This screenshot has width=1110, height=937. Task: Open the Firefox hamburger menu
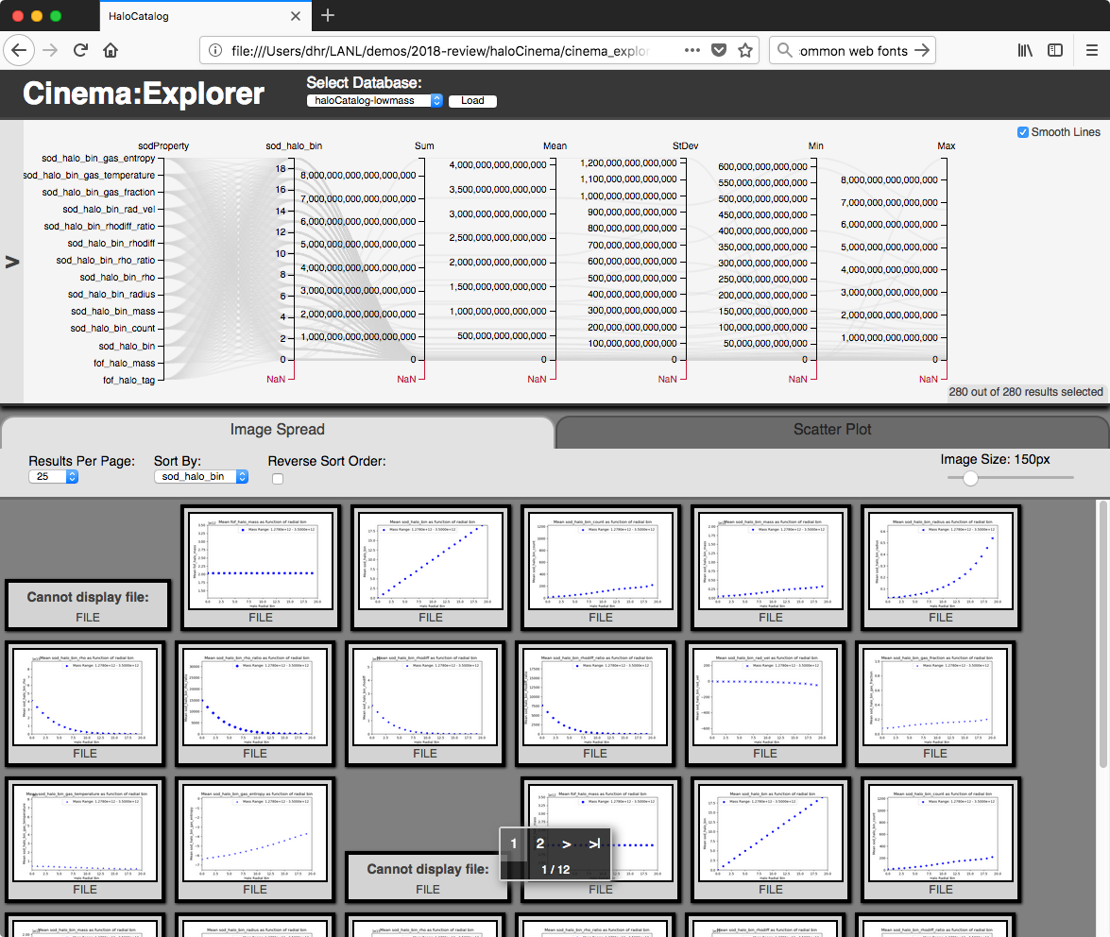pos(1092,50)
